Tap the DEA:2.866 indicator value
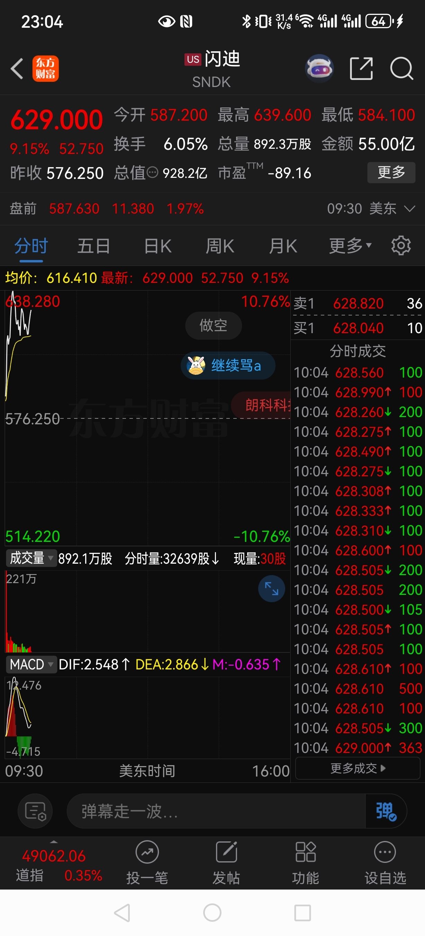This screenshot has height=936, width=425. 172,665
